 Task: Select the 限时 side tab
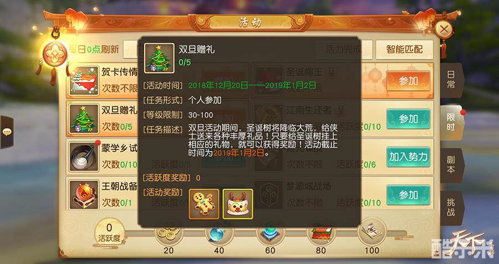(451, 123)
